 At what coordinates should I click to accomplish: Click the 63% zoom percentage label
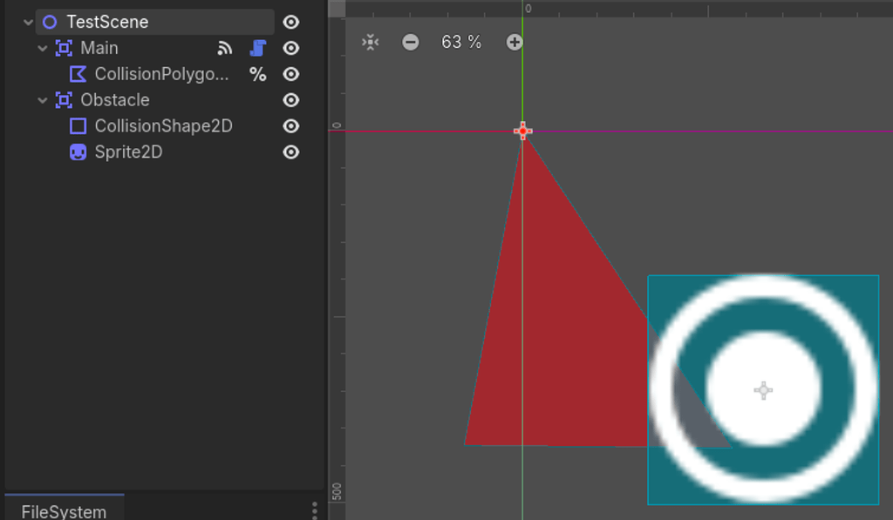(460, 41)
